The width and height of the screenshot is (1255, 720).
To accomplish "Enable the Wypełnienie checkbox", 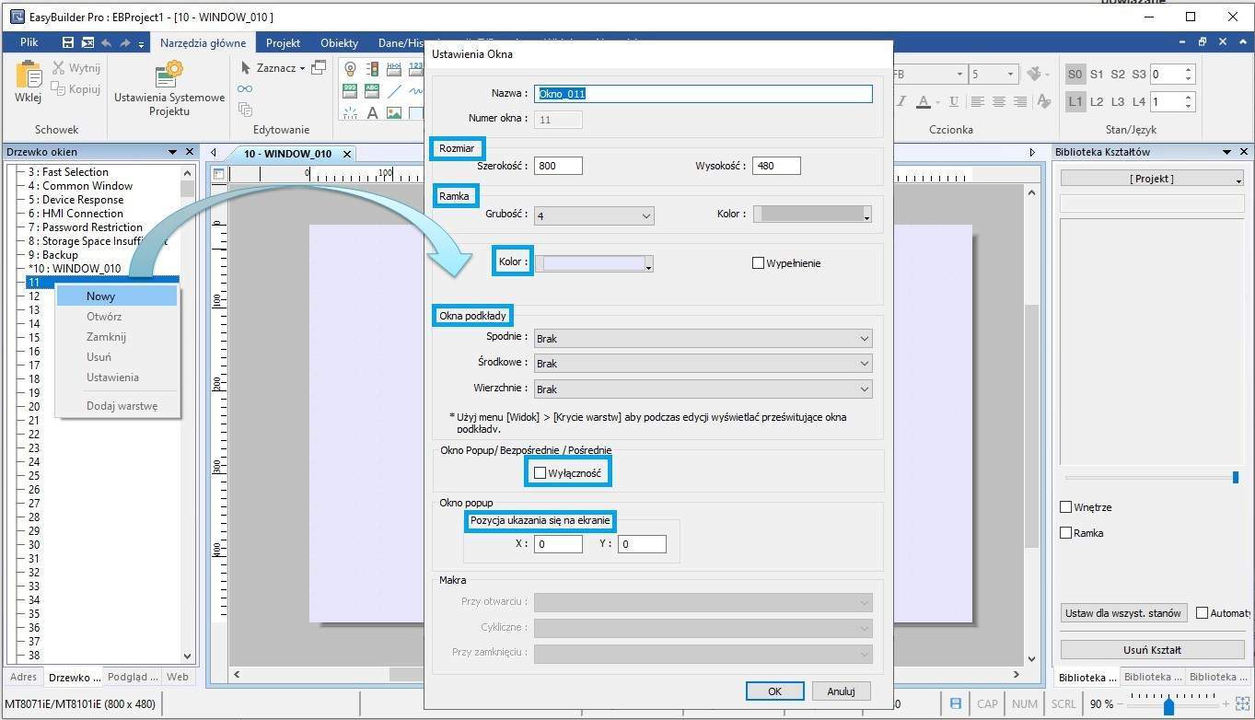I will click(x=759, y=263).
